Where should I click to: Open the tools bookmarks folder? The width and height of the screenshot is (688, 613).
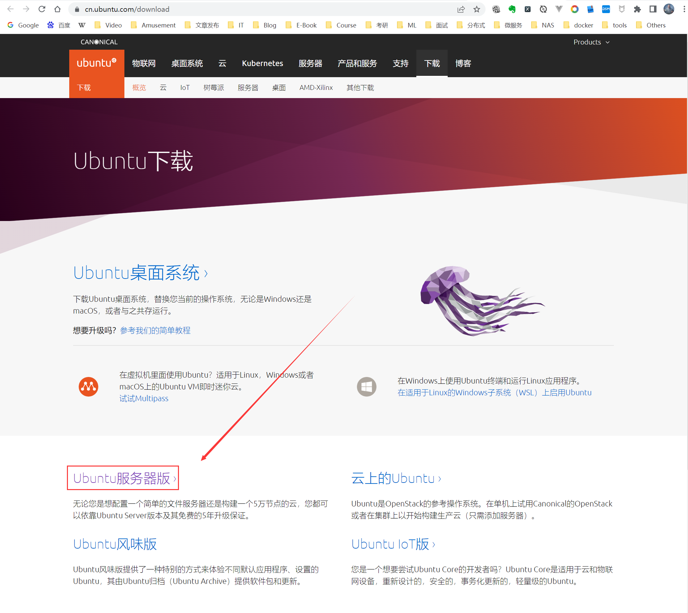coord(615,25)
